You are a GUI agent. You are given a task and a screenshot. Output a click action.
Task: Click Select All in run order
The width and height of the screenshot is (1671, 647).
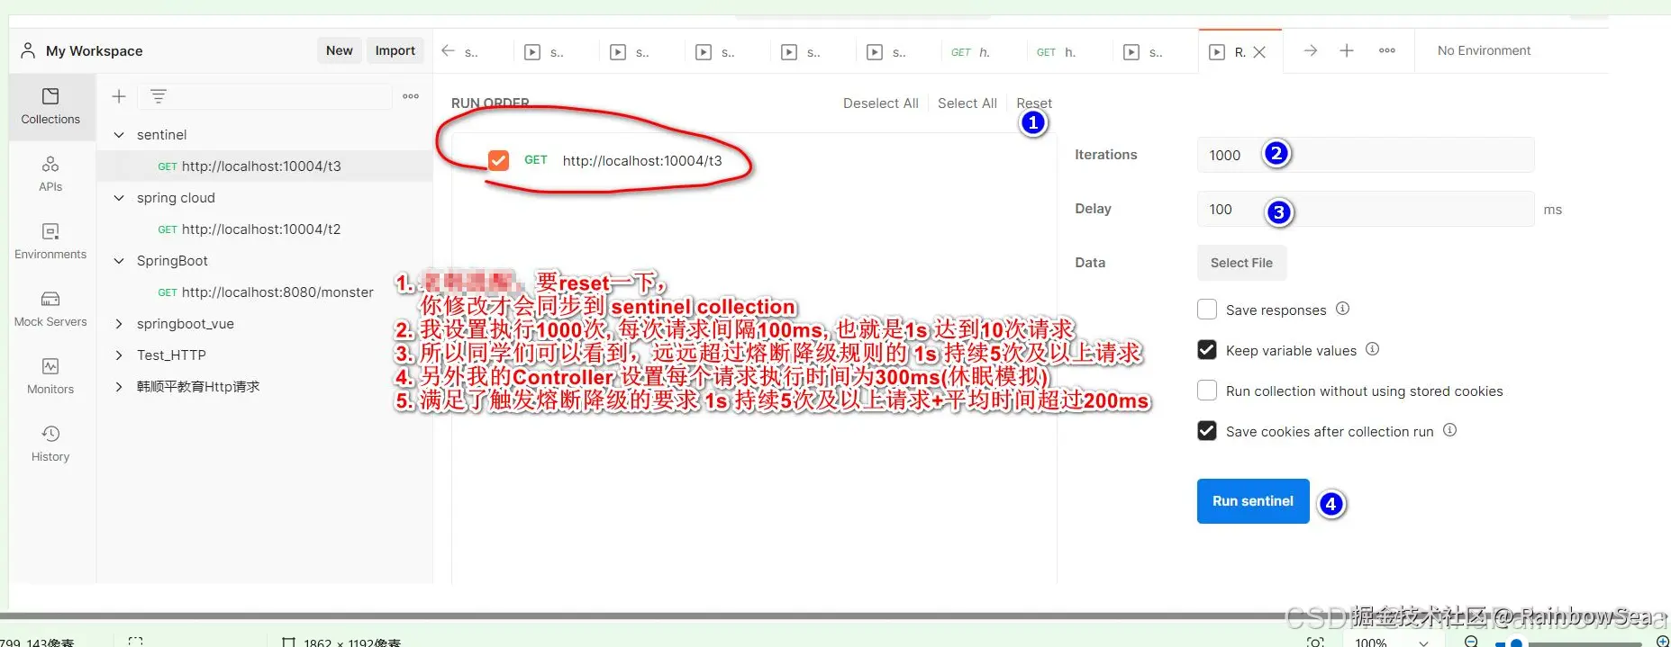(967, 103)
